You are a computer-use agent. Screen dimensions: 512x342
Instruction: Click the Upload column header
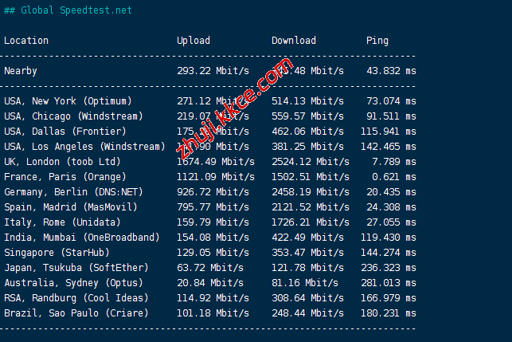[x=193, y=41]
